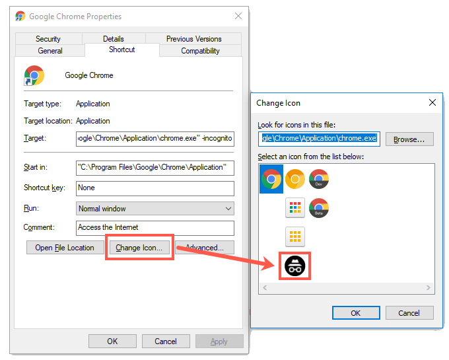Select the yellow Chrome Canary icon
449x360 pixels.
pos(295,179)
